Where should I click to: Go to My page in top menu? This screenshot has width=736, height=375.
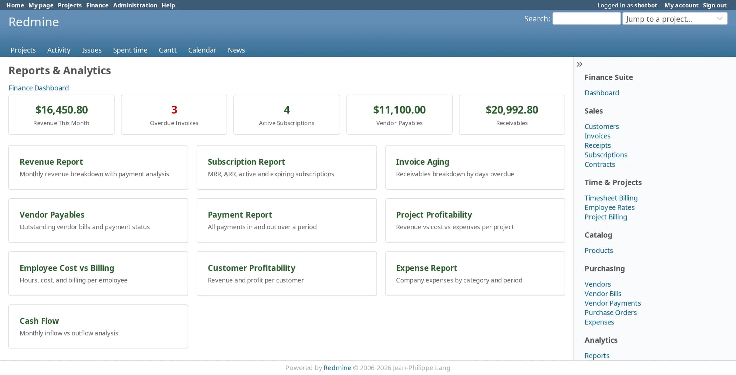click(41, 5)
